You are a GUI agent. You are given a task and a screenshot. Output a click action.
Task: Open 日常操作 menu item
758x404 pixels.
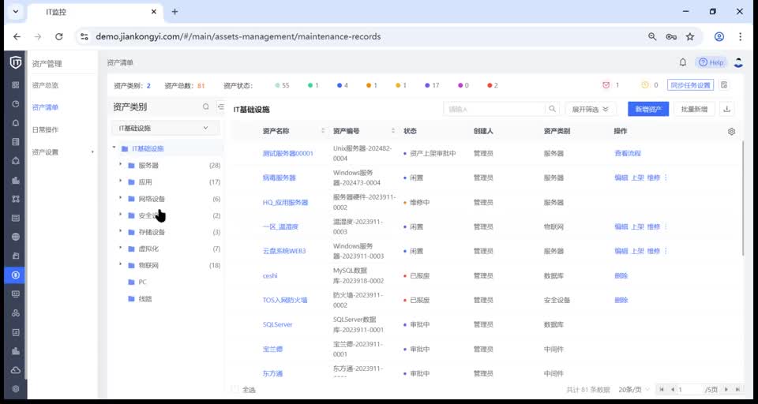45,129
